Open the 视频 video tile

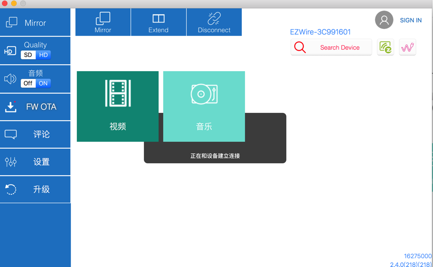(118, 106)
